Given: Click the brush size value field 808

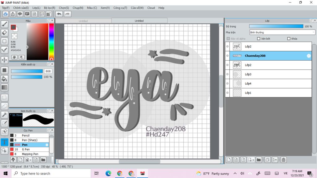Looking at the screenshot, I should pyautogui.click(x=48, y=71).
